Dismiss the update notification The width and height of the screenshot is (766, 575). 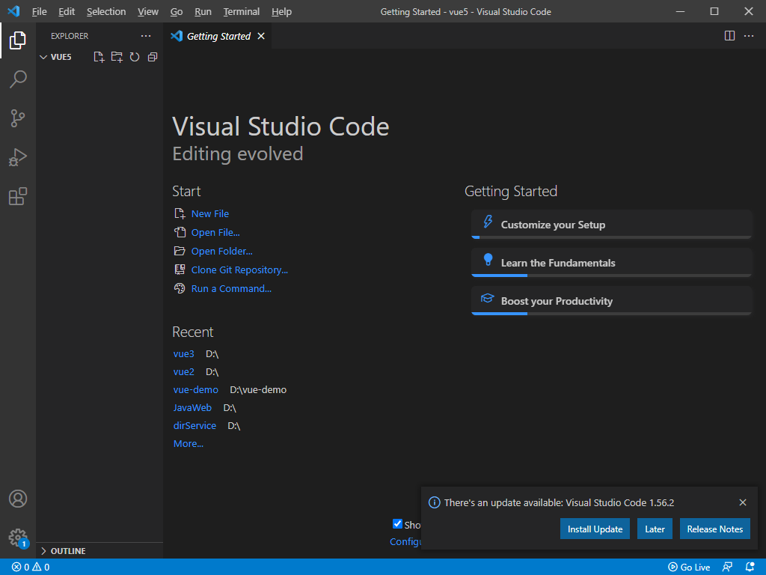[743, 502]
